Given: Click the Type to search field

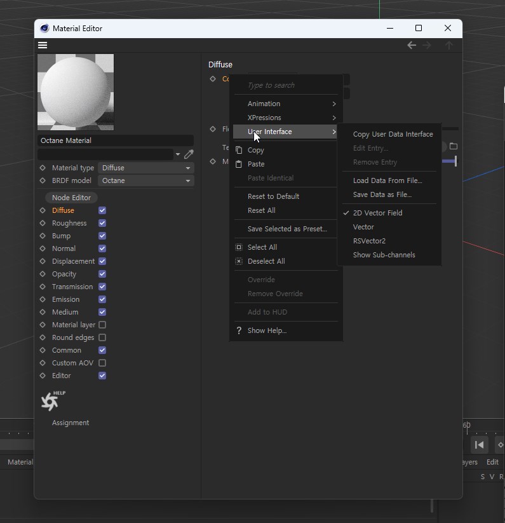Looking at the screenshot, I should [x=286, y=85].
